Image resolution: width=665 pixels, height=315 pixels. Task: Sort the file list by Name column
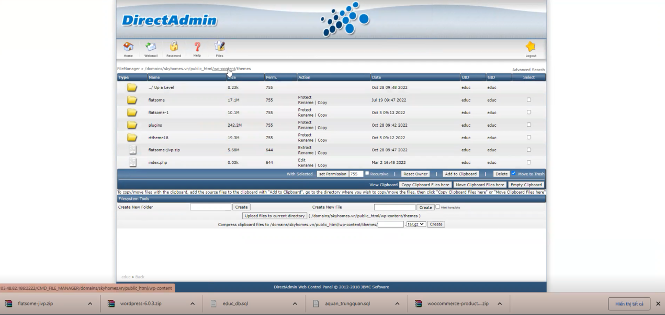154,77
